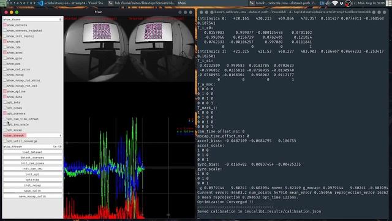Screen dimensions: 392x221
Task: Toggle show_spline checkbox
Action: point(5,91)
